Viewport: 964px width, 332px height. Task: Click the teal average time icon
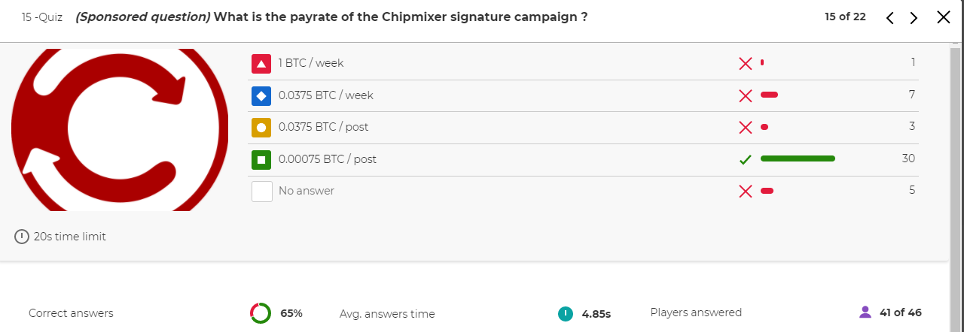[566, 314]
